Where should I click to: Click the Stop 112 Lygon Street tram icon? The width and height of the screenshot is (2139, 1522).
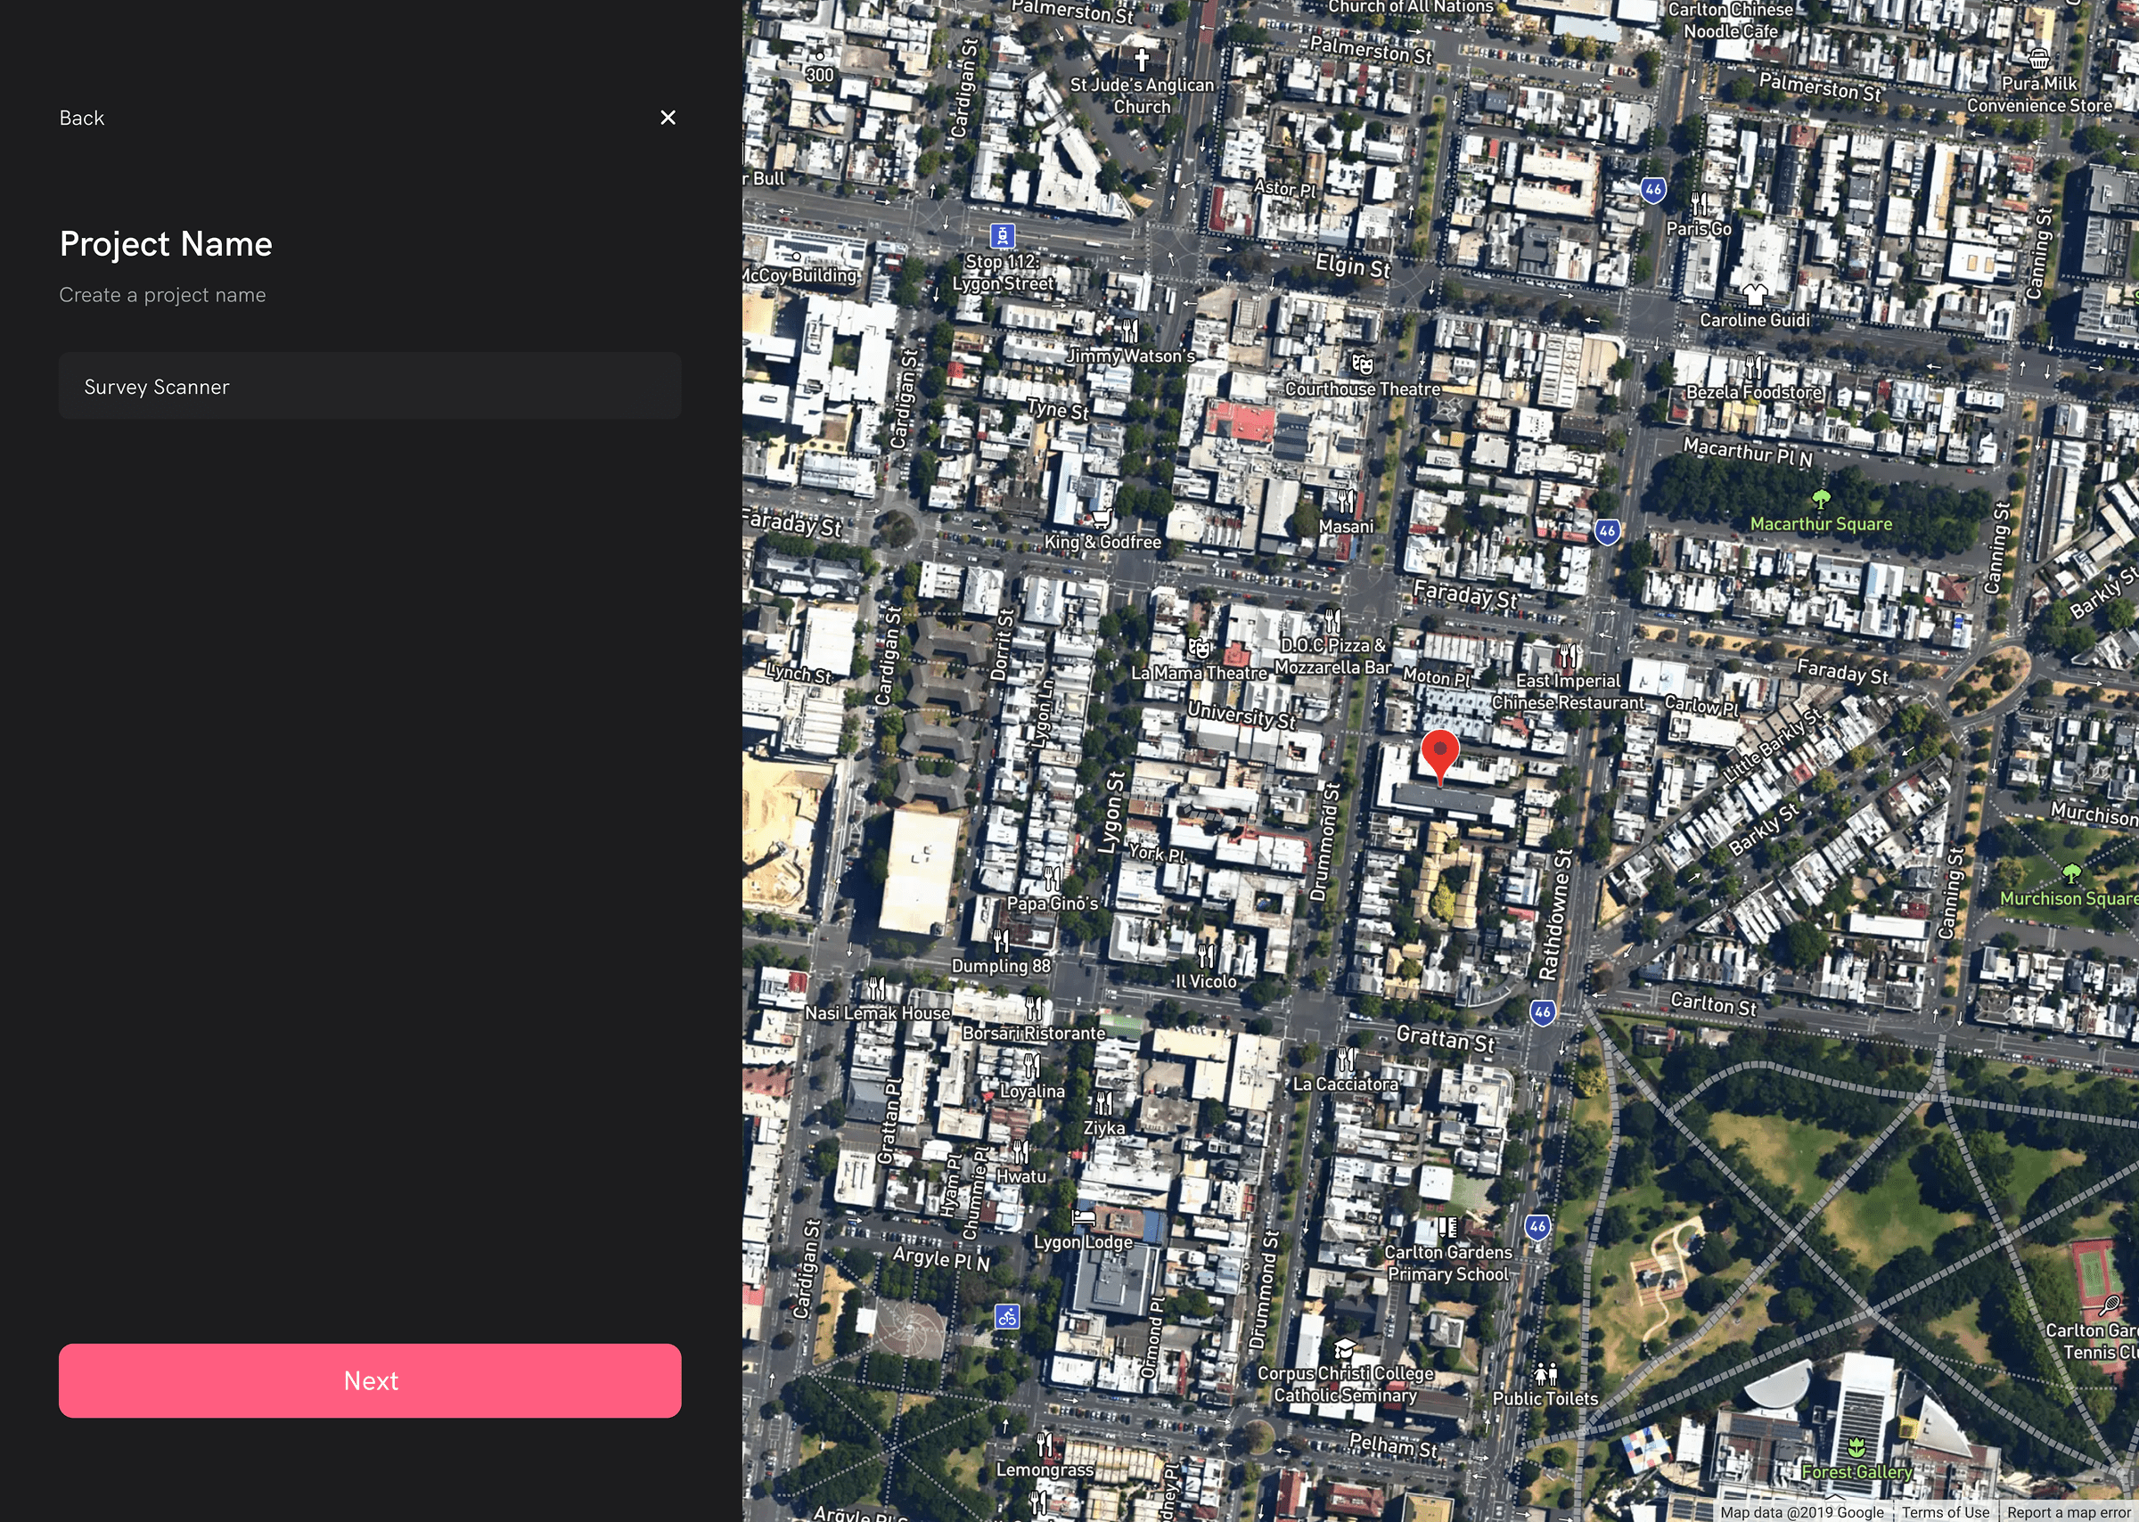(x=1002, y=235)
